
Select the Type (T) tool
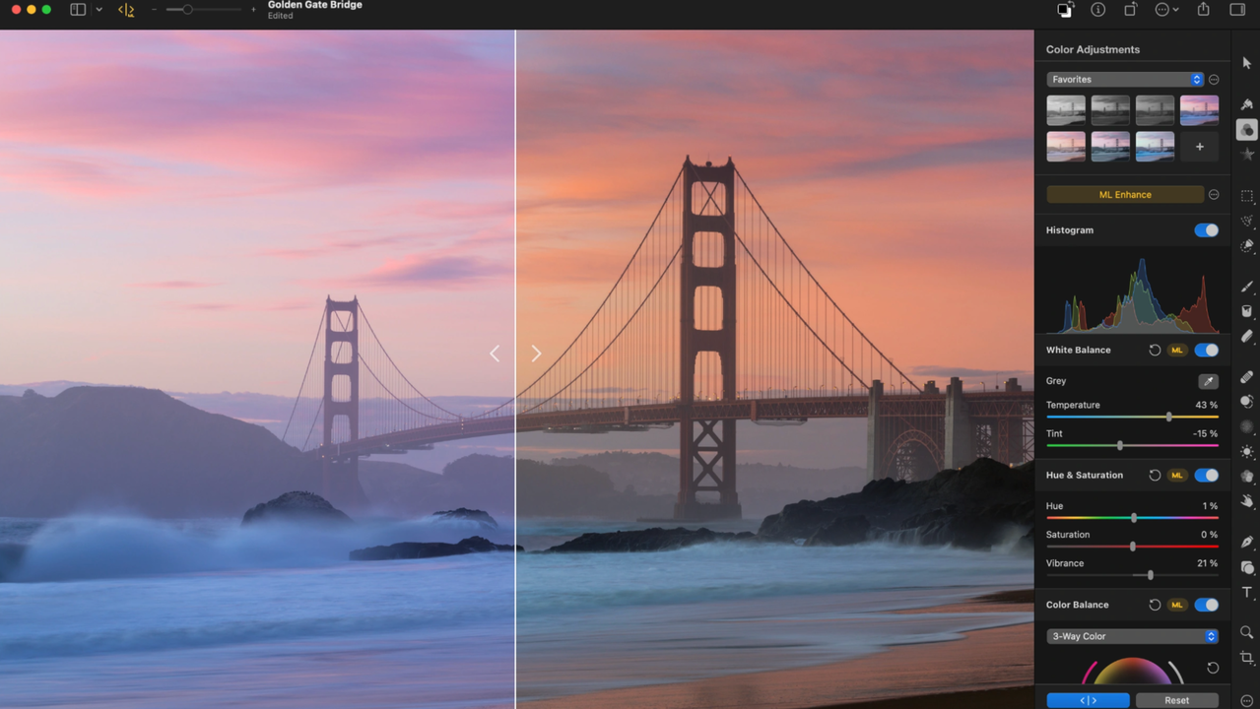pos(1246,593)
